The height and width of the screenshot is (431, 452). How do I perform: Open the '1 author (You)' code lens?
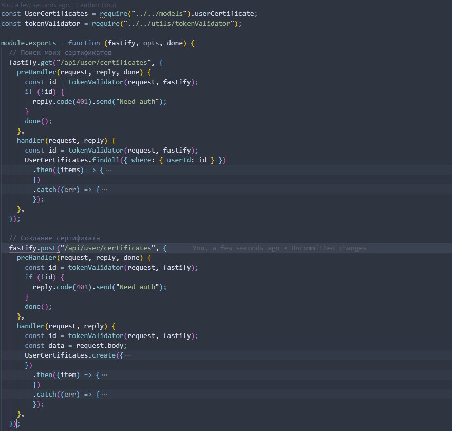tap(96, 5)
